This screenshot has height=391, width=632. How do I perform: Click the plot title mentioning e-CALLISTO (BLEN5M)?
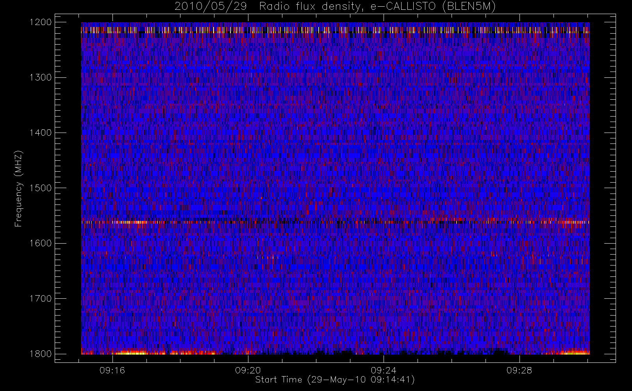(x=335, y=7)
